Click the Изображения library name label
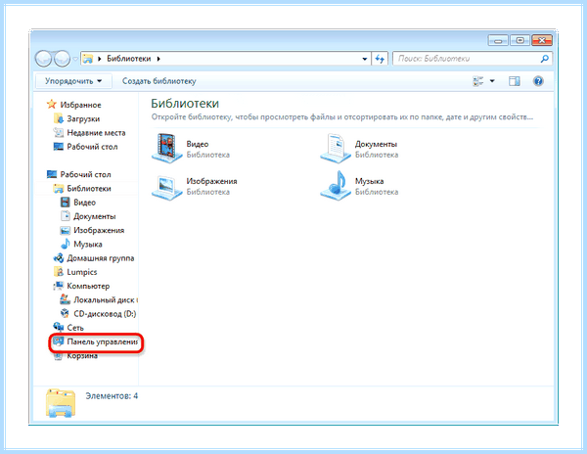 pyautogui.click(x=211, y=181)
